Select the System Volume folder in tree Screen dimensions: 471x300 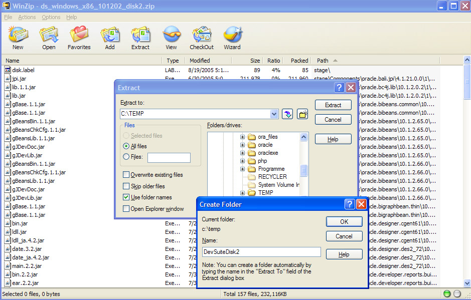278,185
